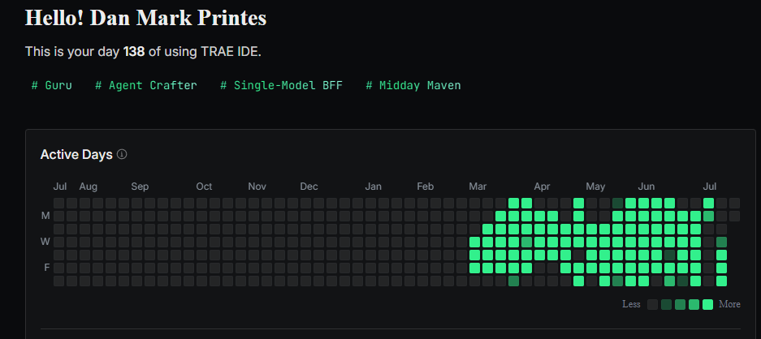
Task: Click the gray no-activity legend swatch
Action: (x=653, y=305)
